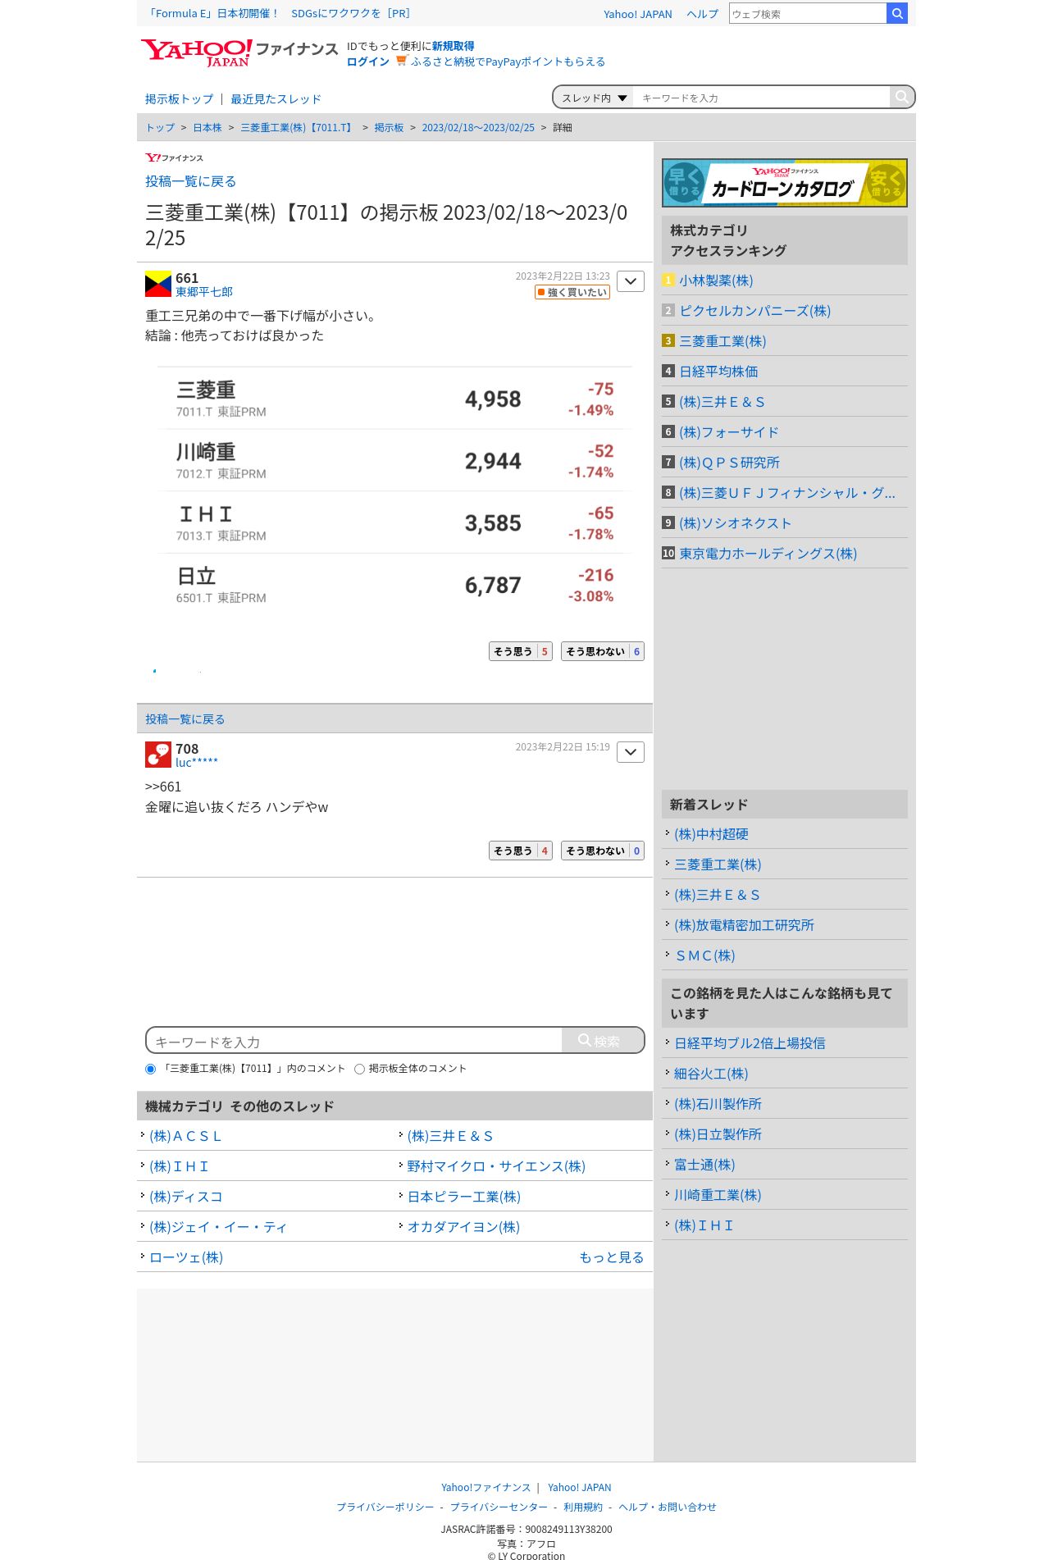Image resolution: width=1053 pixels, height=1560 pixels.
Task: Open user luc***** profile link
Action: (197, 763)
